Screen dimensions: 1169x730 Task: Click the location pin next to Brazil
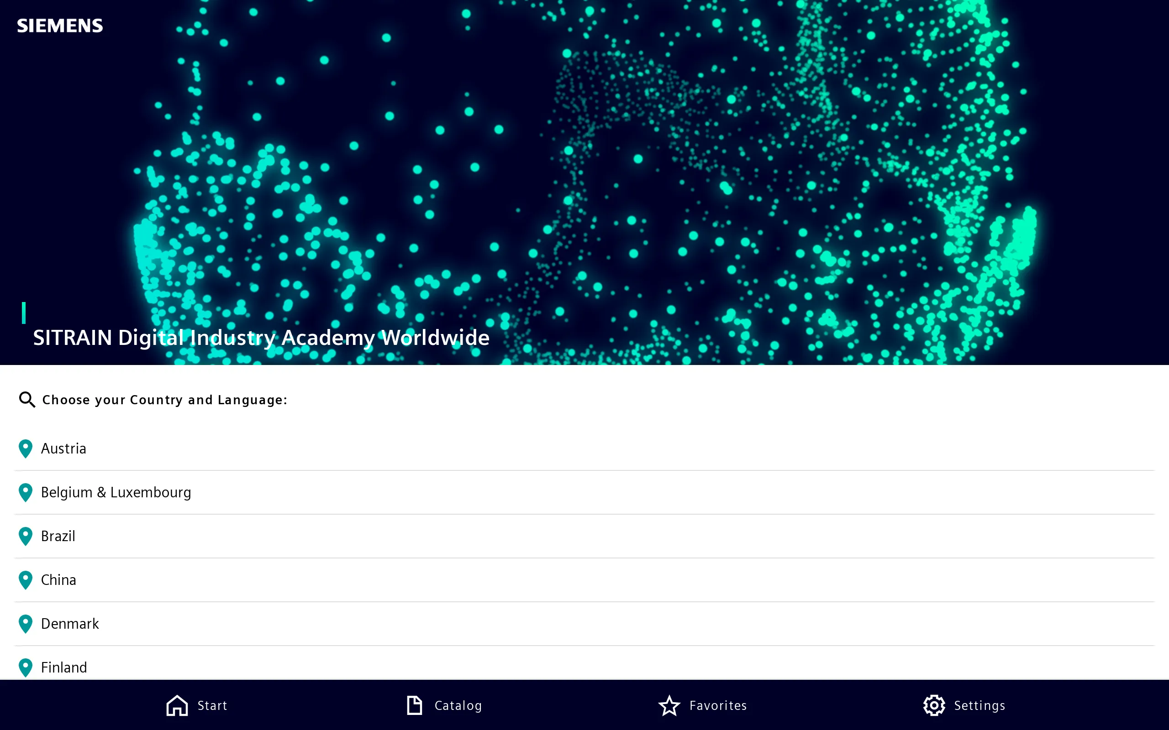pos(26,537)
